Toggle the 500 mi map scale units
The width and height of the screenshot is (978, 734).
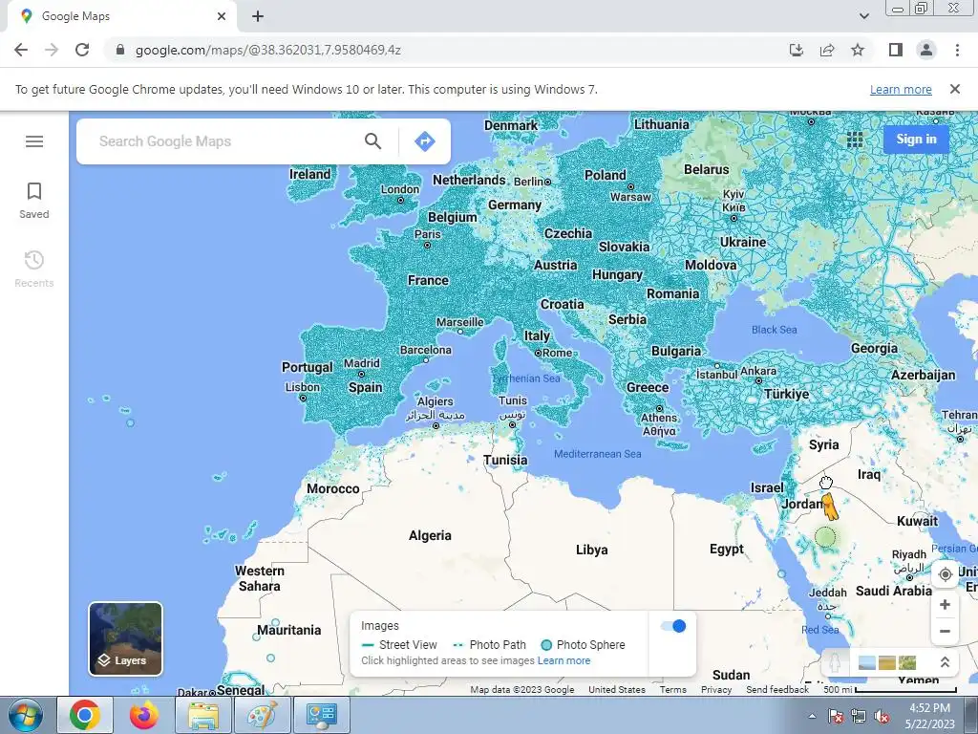pos(889,690)
